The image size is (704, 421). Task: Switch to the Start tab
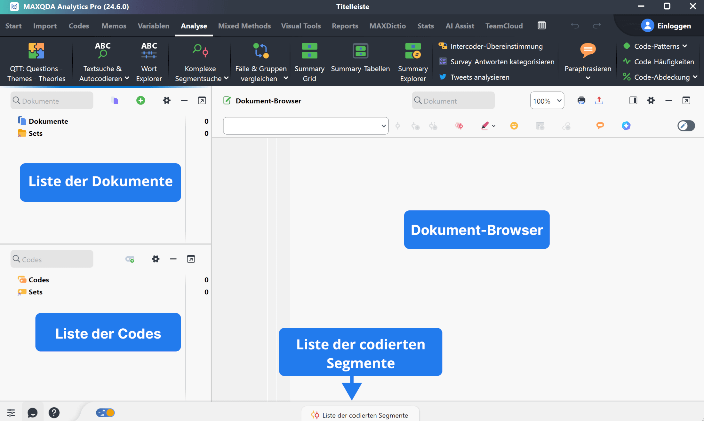click(x=13, y=26)
